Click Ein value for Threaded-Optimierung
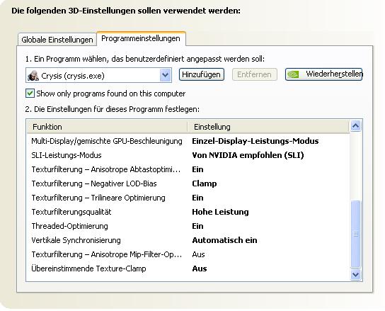Screen dimensions: 385x311 click(x=197, y=226)
